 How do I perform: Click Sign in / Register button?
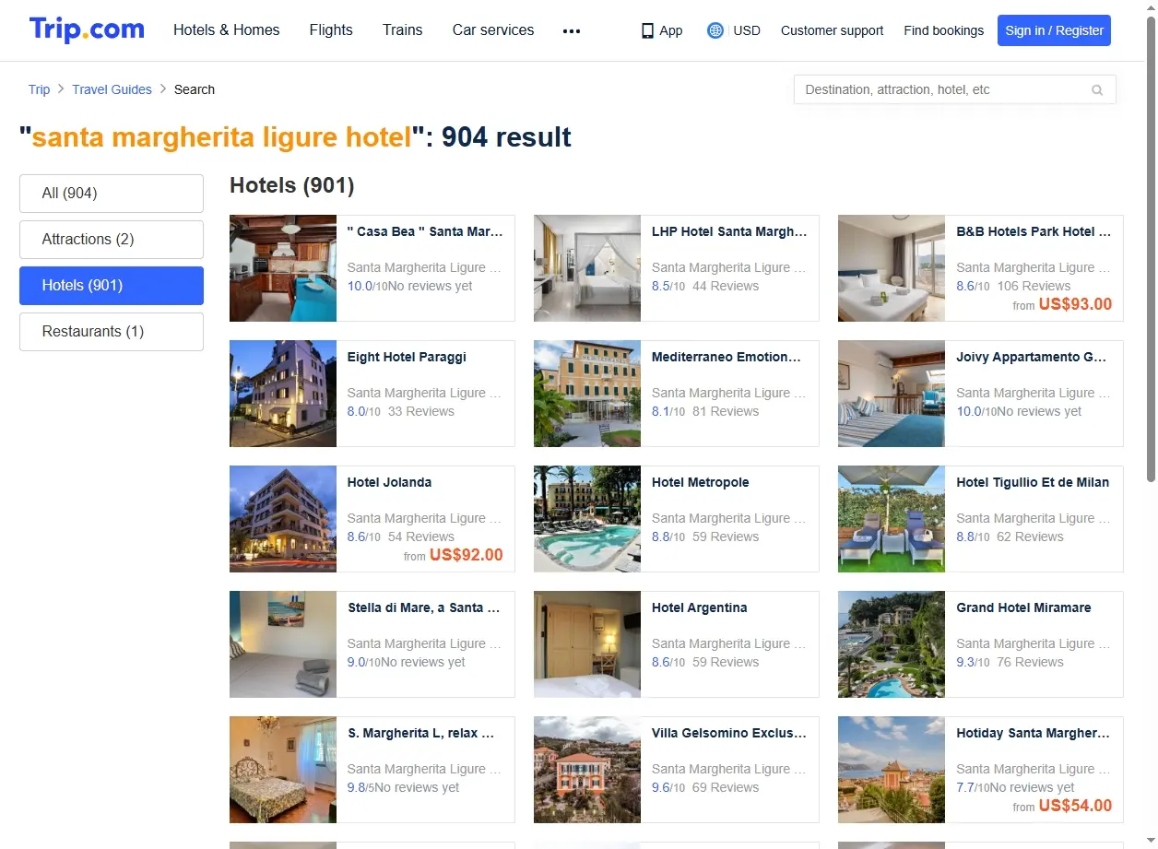1054,30
